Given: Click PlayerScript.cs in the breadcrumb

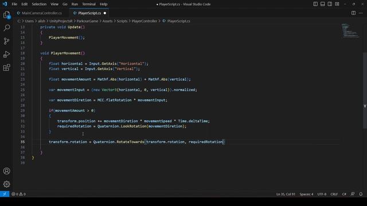Looking at the screenshot, I should pos(178,21).
